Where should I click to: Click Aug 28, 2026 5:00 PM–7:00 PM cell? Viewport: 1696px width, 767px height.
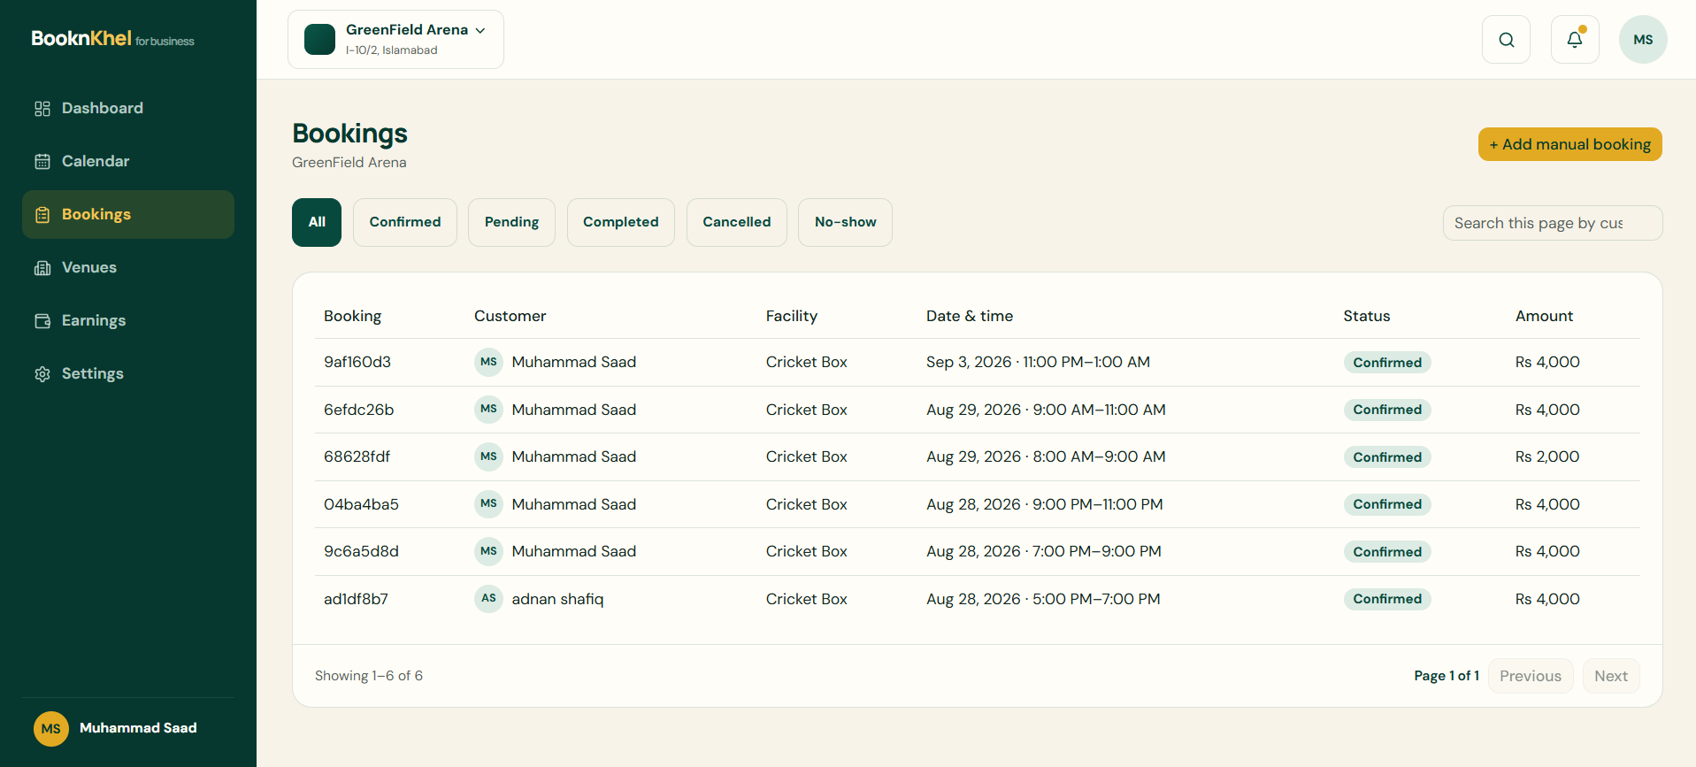pos(1043,599)
